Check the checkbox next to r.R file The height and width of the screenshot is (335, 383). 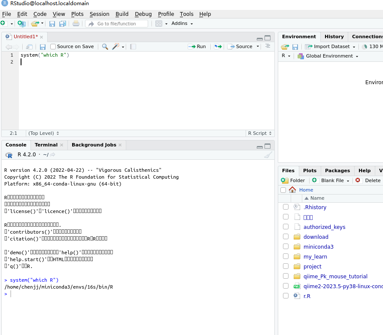pos(286,295)
